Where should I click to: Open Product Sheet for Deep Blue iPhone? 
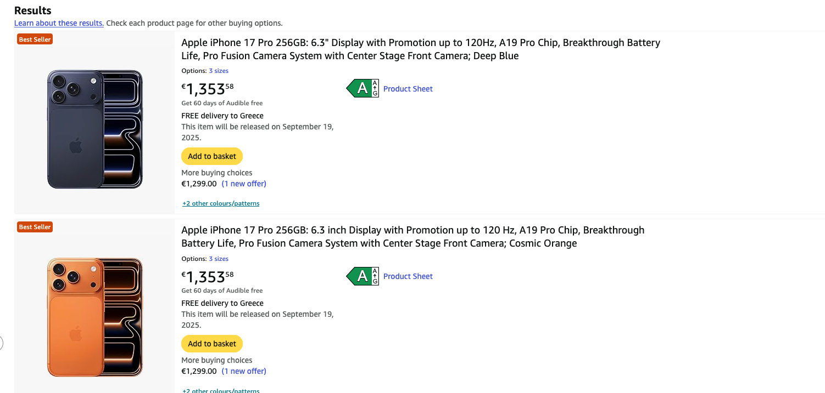click(x=408, y=89)
